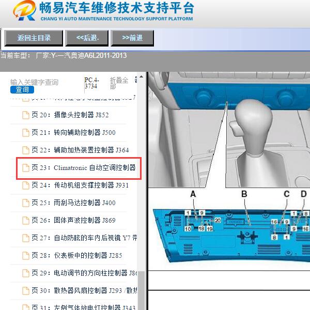Click the 当前车型 一汽奥迪A6L2011-2013 text
Screen dimensions: 310x310
tap(64, 55)
